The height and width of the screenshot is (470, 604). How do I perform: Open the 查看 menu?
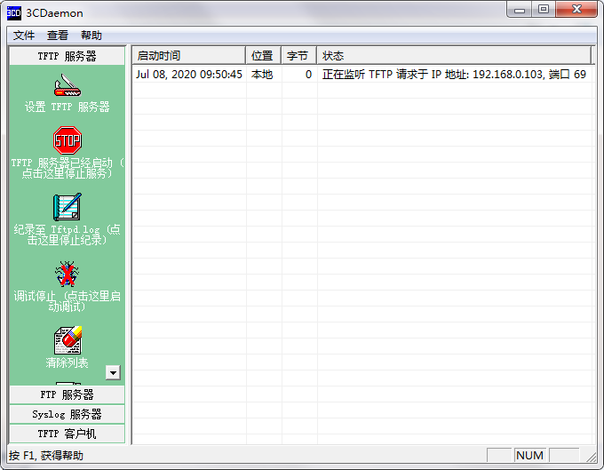58,36
